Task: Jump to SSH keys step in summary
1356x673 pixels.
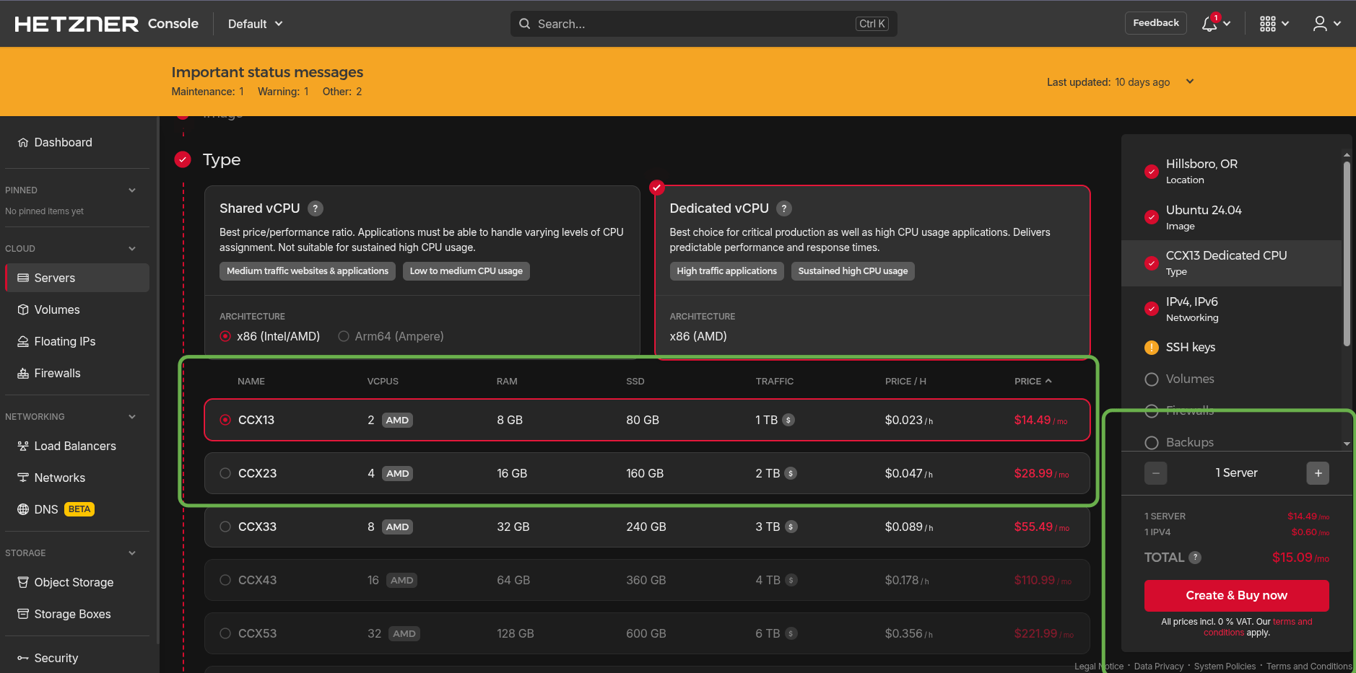Action: tap(1232, 348)
